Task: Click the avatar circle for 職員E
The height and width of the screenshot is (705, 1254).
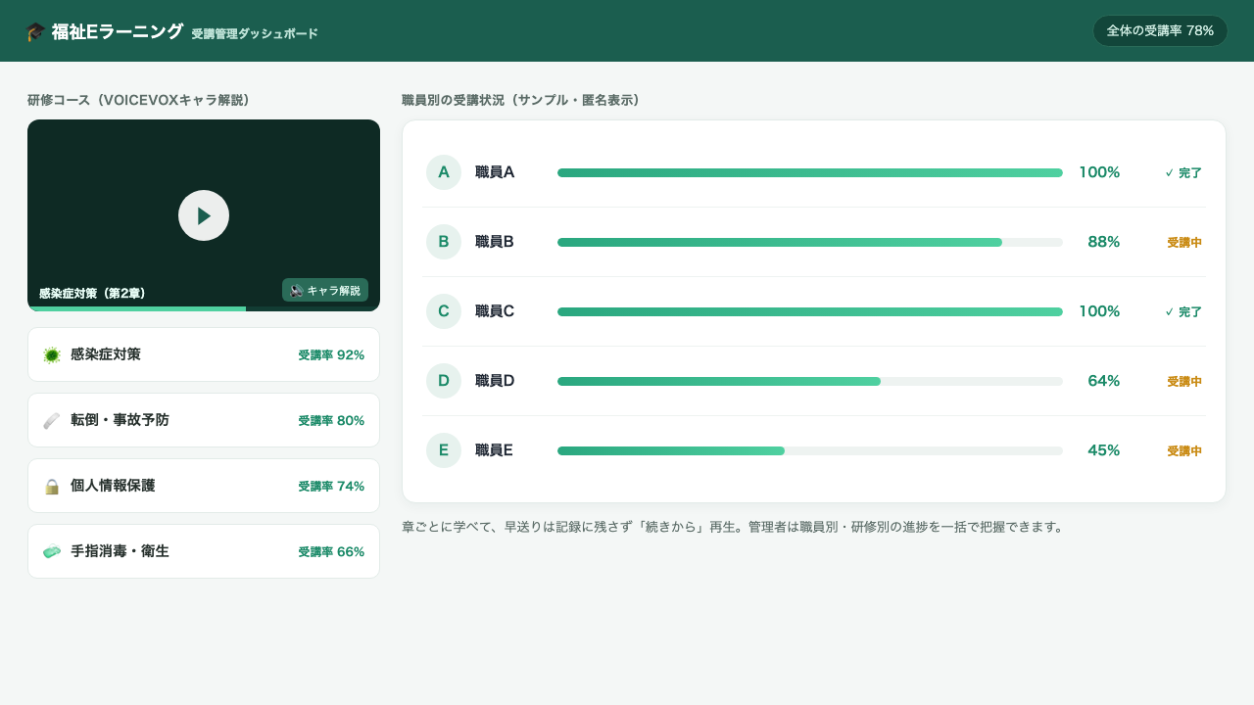Action: (444, 450)
